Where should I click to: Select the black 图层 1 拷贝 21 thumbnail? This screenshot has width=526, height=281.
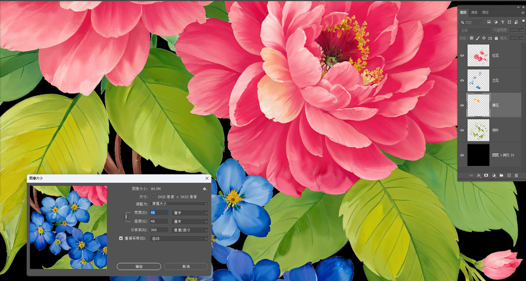(478, 155)
